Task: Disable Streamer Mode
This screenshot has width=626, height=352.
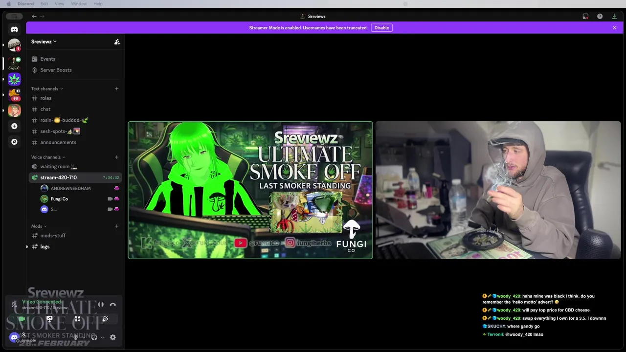Action: [381, 28]
